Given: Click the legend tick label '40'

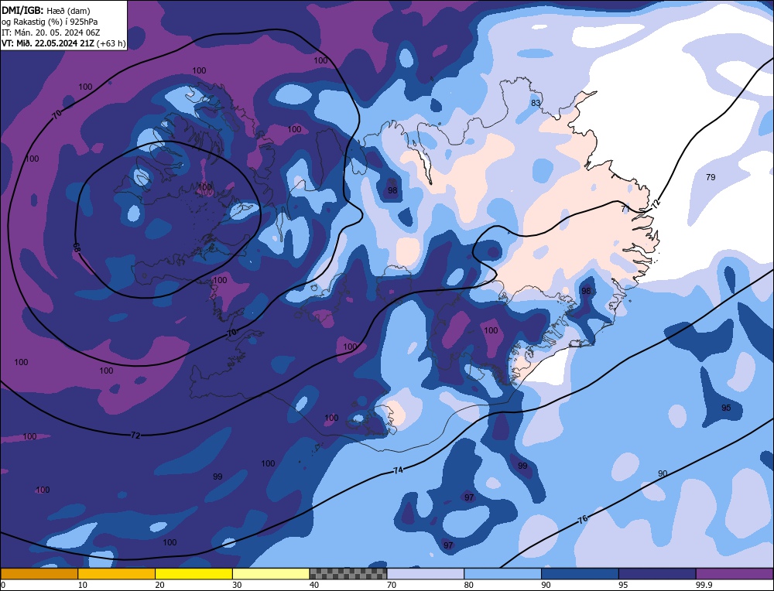Looking at the screenshot, I should coord(314,585).
